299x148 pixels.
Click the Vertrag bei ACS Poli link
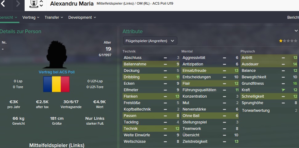(x=57, y=72)
